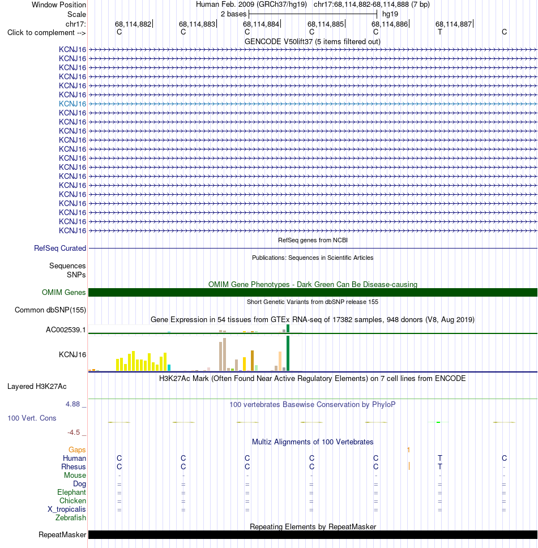Click position marker 68,114,883
The image size is (538, 548).
click(x=197, y=24)
